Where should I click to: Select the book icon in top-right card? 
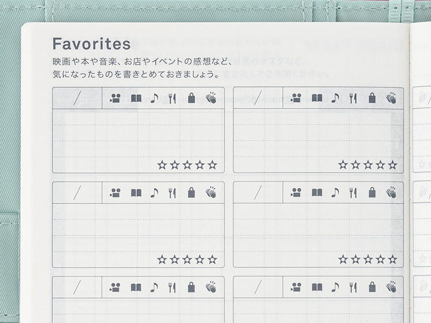317,98
